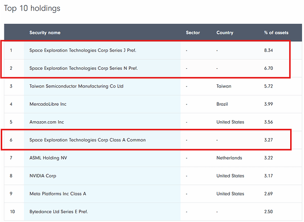Image resolution: width=304 pixels, height=222 pixels.
Task: Click the 2.50 percent value
Action: point(268,211)
